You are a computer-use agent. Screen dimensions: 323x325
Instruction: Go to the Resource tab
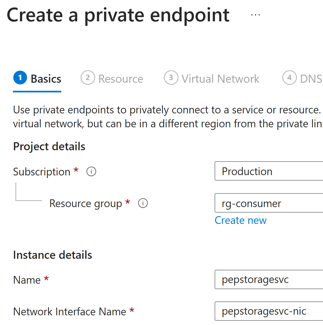[112, 79]
